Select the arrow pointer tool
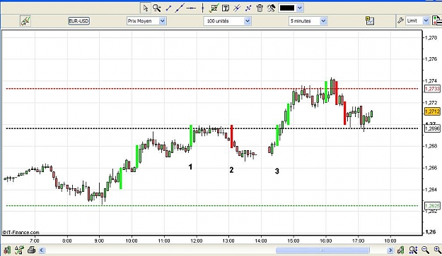This screenshot has width=442, height=256. [146, 8]
